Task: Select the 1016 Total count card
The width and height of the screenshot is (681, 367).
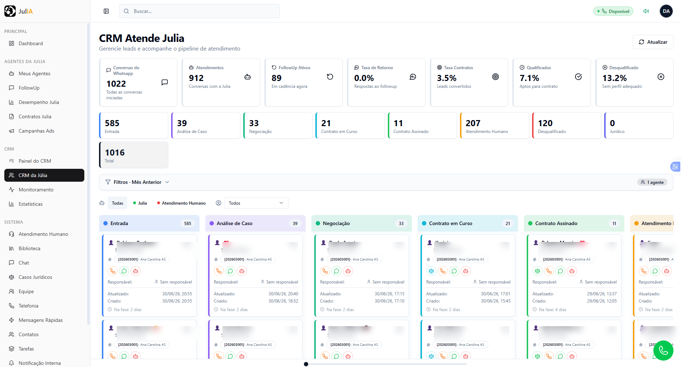Action: (133, 155)
